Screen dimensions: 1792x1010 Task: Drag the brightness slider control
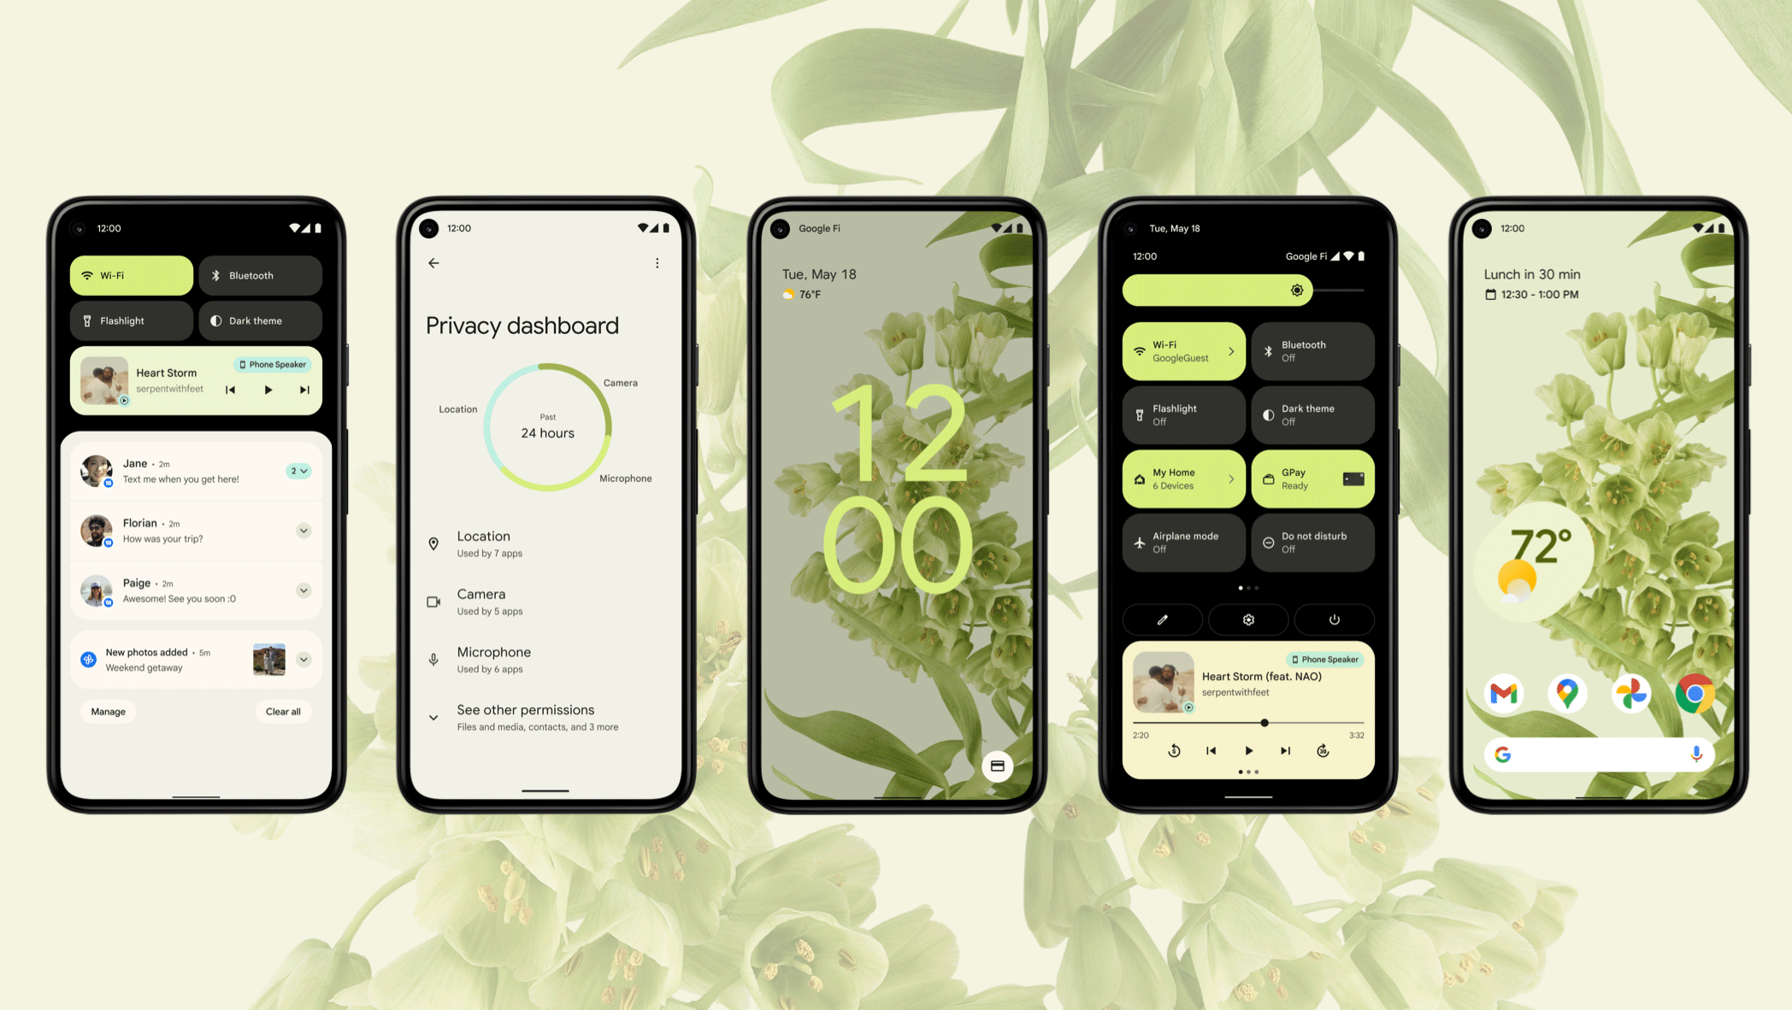point(1294,291)
